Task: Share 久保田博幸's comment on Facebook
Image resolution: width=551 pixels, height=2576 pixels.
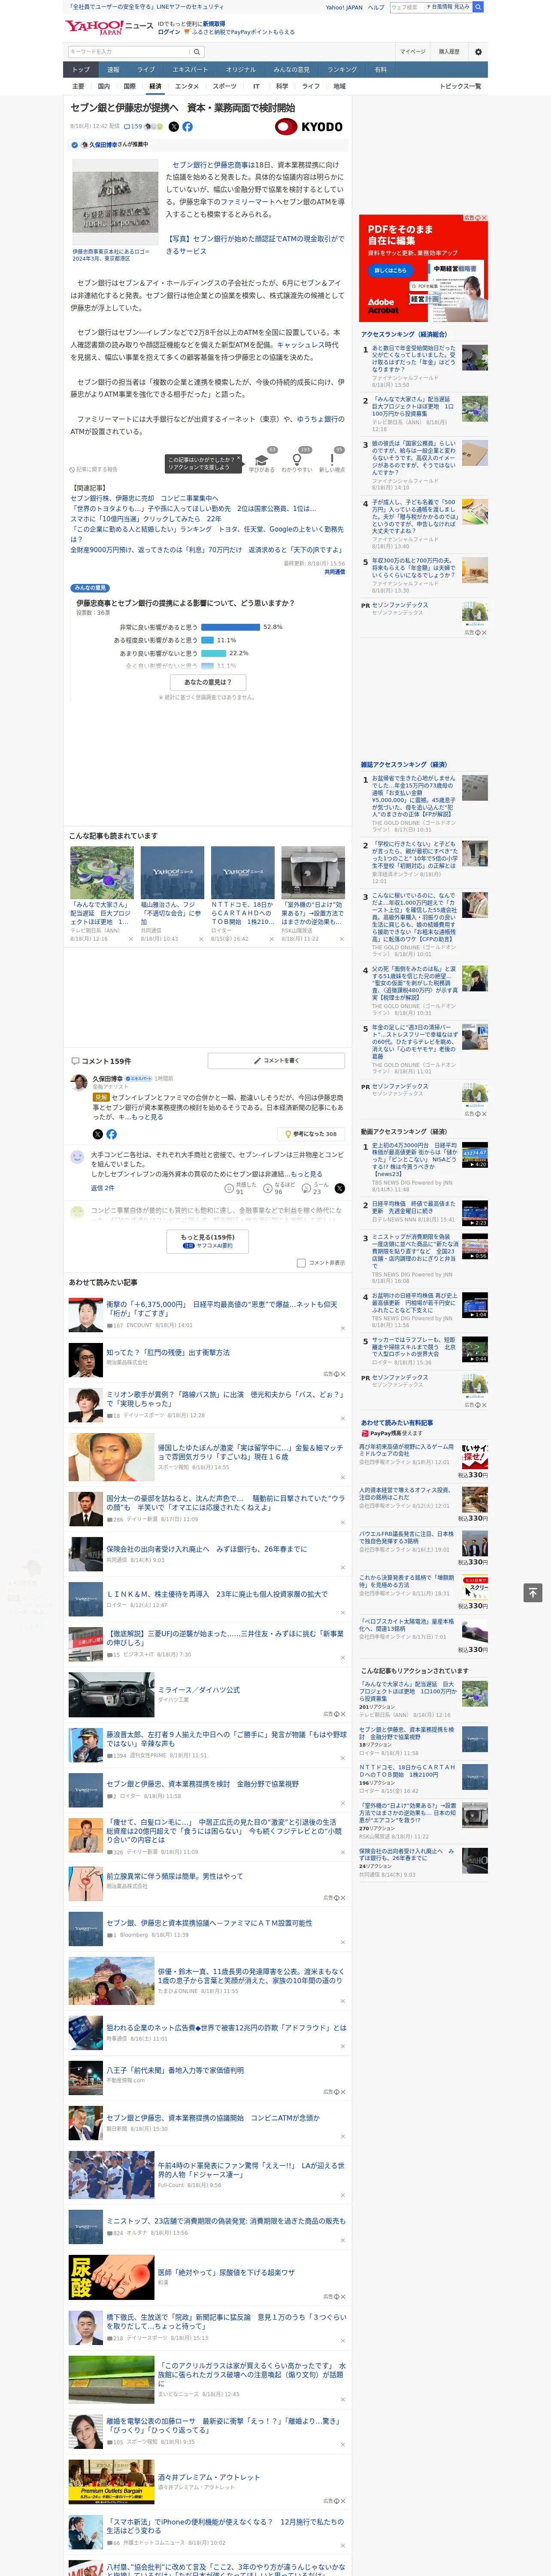Action: pyautogui.click(x=111, y=1134)
